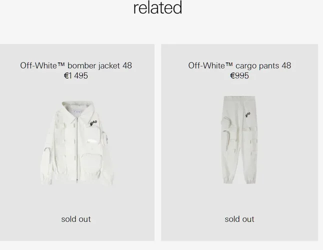This screenshot has height=250, width=323.
Task: Click the €1 495 price
Action: [76, 76]
